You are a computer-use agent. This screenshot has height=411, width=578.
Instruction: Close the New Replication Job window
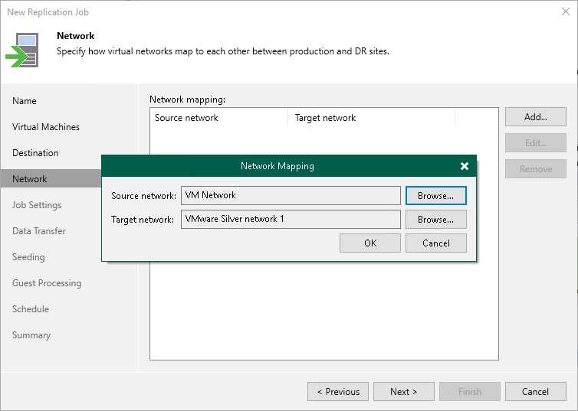pos(565,11)
